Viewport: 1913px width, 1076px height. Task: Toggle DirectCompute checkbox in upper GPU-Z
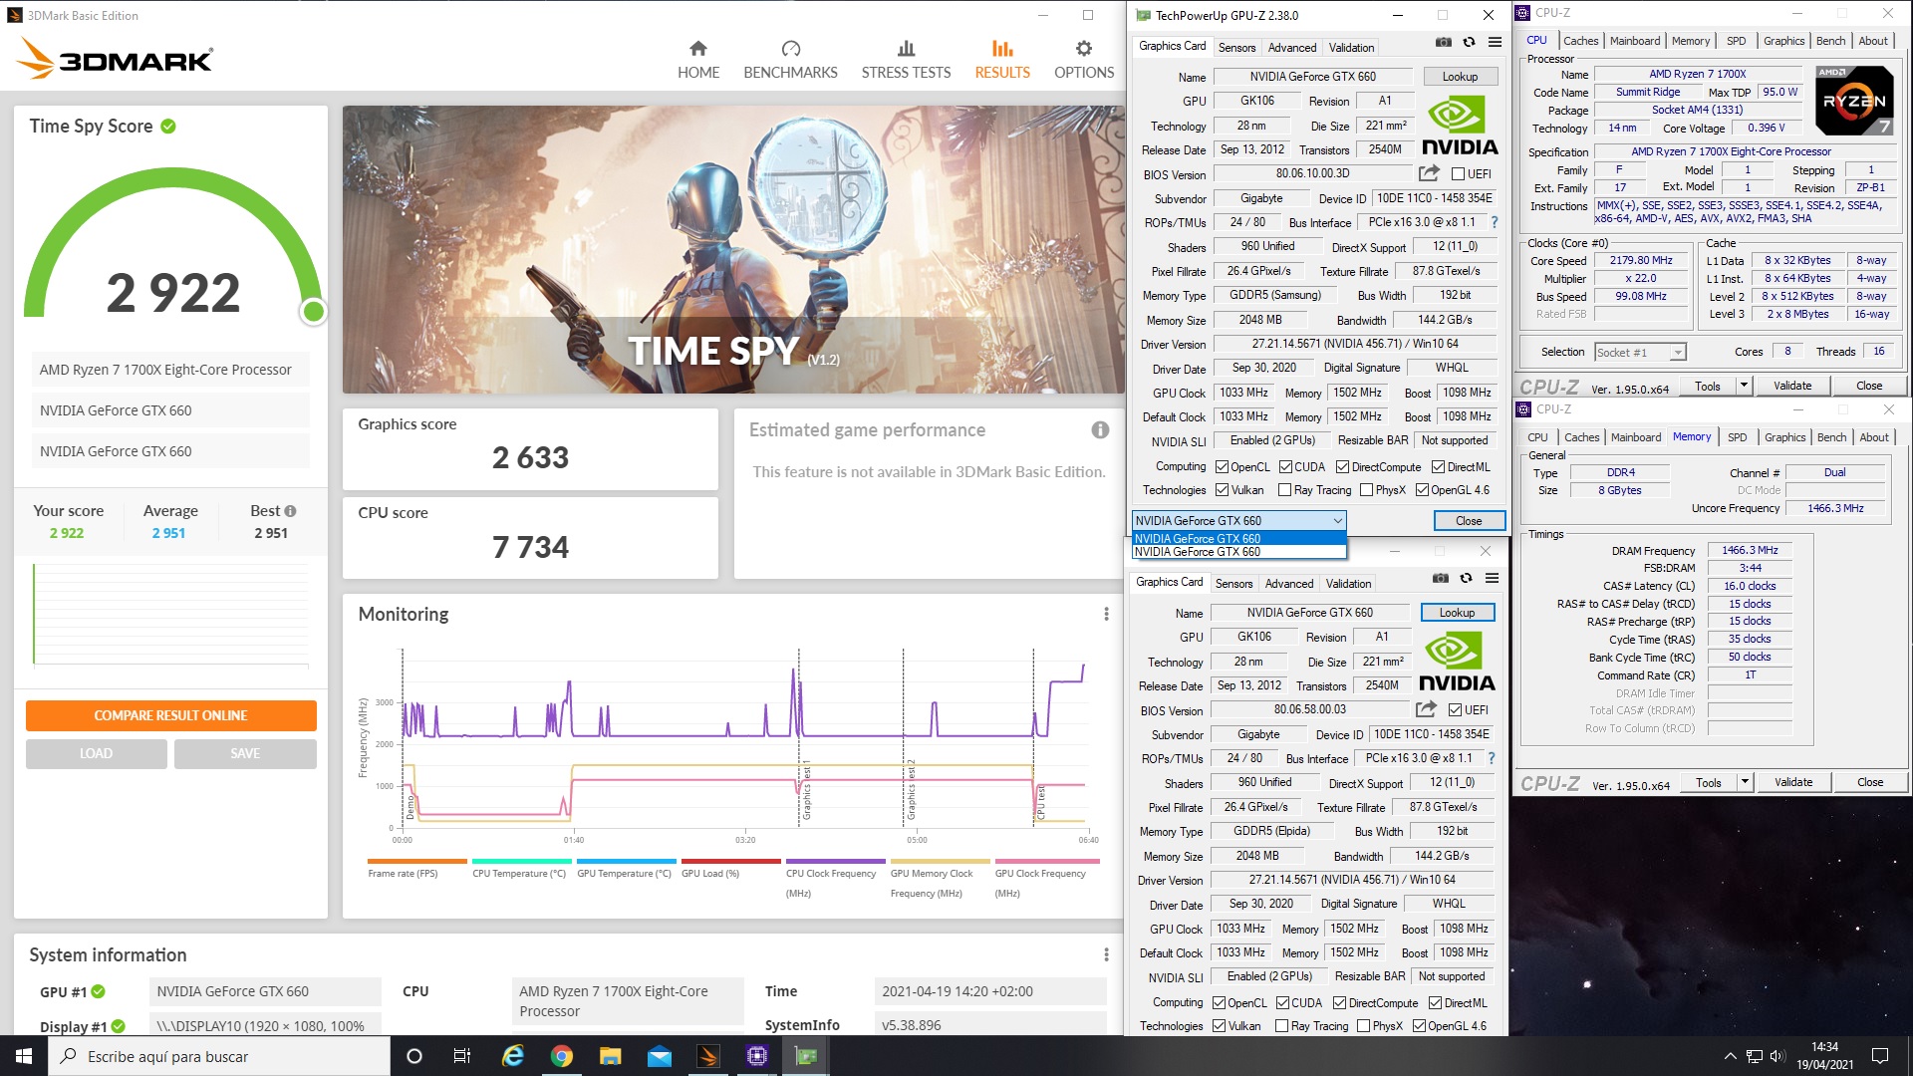tap(1342, 467)
